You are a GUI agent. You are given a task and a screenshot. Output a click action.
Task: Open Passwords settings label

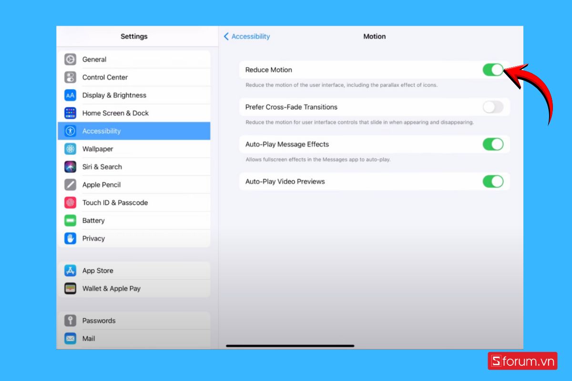coord(99,321)
